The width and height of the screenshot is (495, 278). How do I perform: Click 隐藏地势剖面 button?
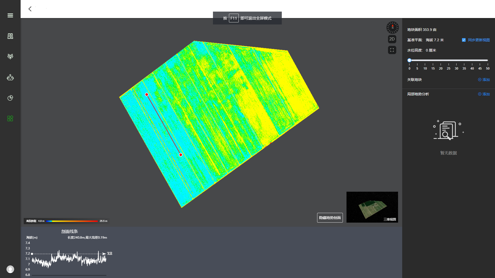click(x=330, y=218)
